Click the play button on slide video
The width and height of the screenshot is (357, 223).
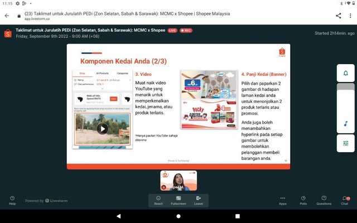pos(102,129)
